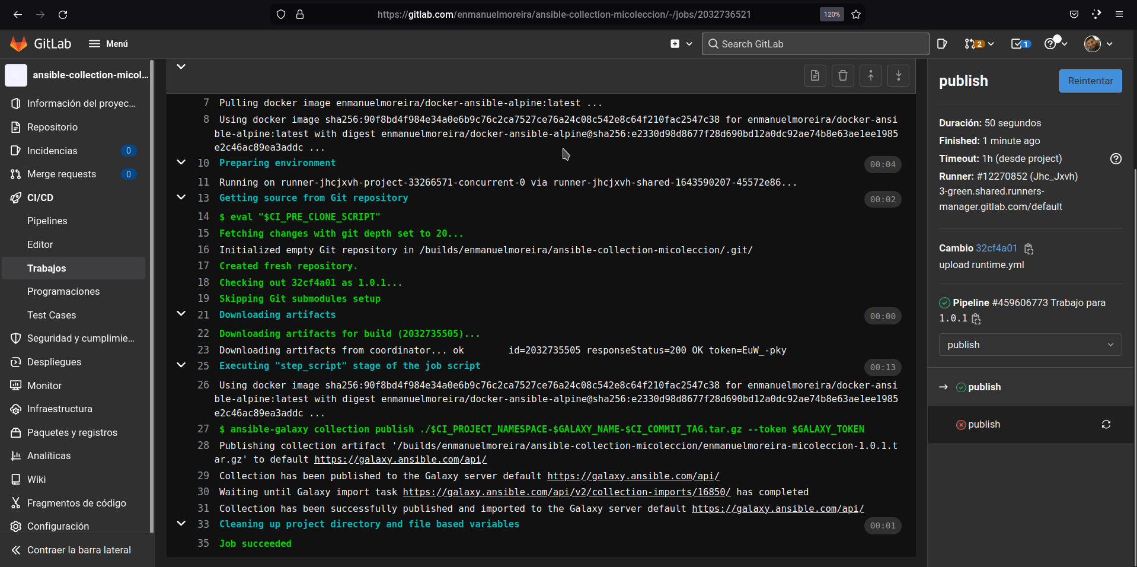Focus the Search GitLab field

click(x=815, y=44)
